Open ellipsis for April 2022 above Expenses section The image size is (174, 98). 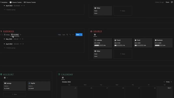pos(22,5)
